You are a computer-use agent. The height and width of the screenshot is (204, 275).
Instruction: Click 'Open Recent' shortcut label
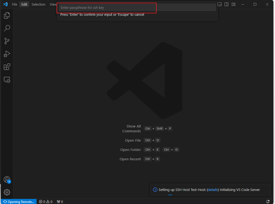(x=130, y=159)
